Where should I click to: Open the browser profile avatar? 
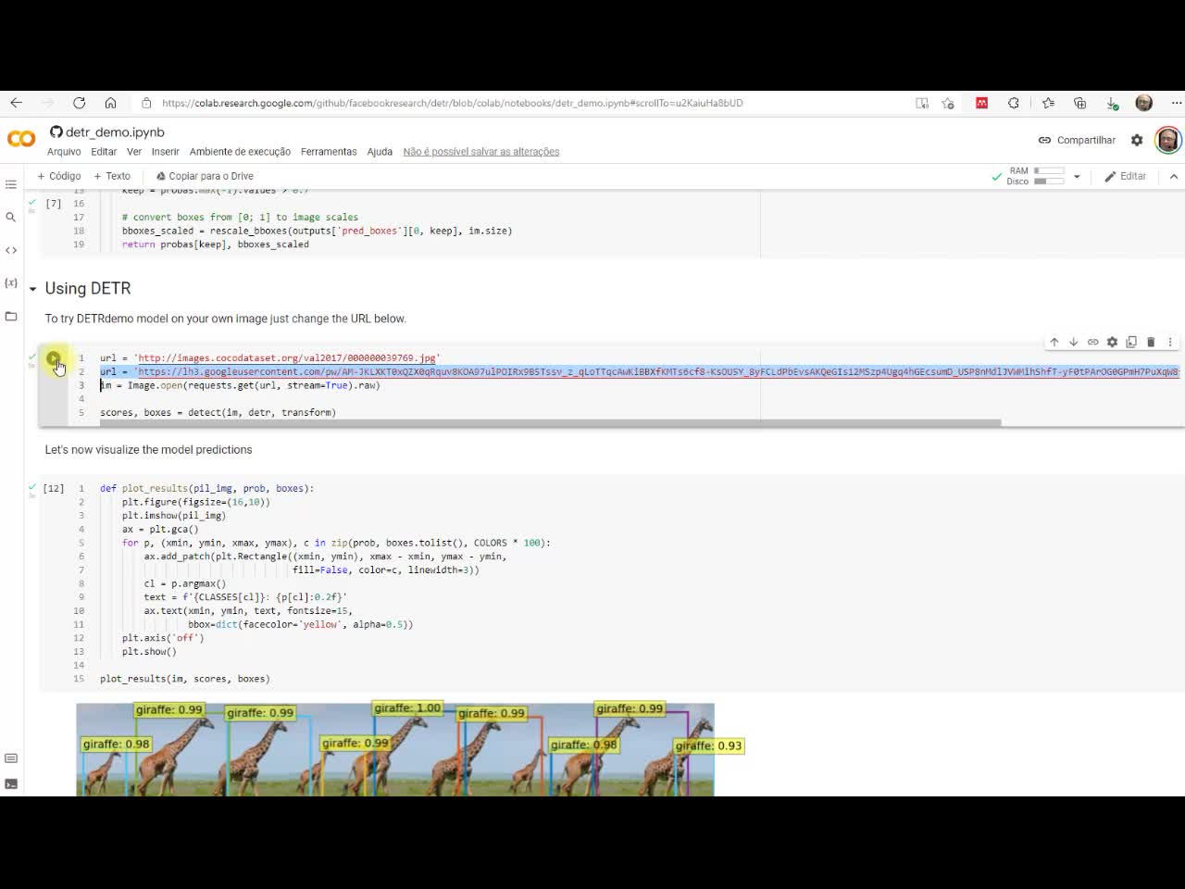(x=1144, y=103)
